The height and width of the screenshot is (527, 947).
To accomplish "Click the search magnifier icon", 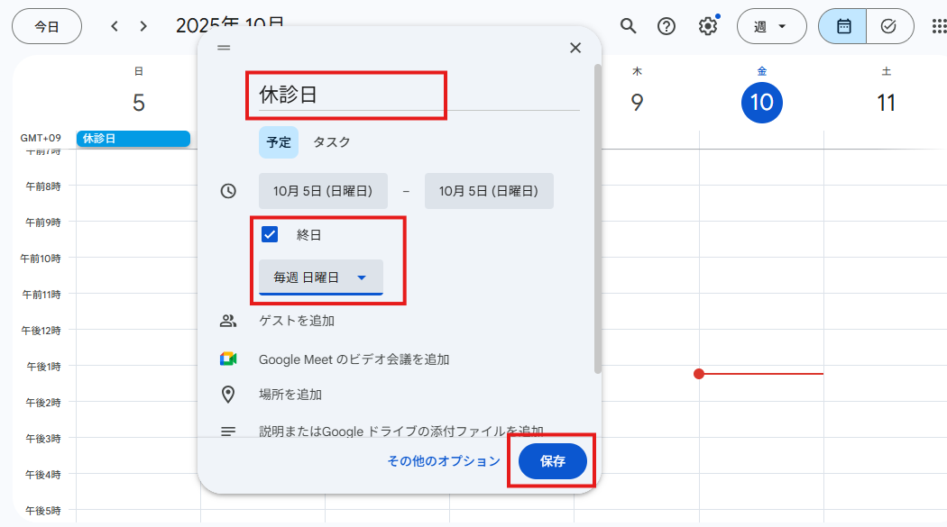I will pyautogui.click(x=629, y=26).
